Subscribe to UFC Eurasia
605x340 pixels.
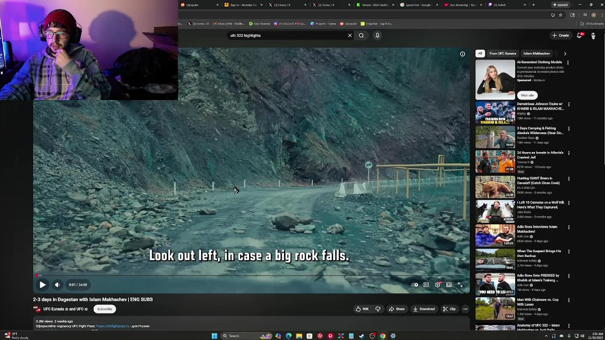[104, 309]
